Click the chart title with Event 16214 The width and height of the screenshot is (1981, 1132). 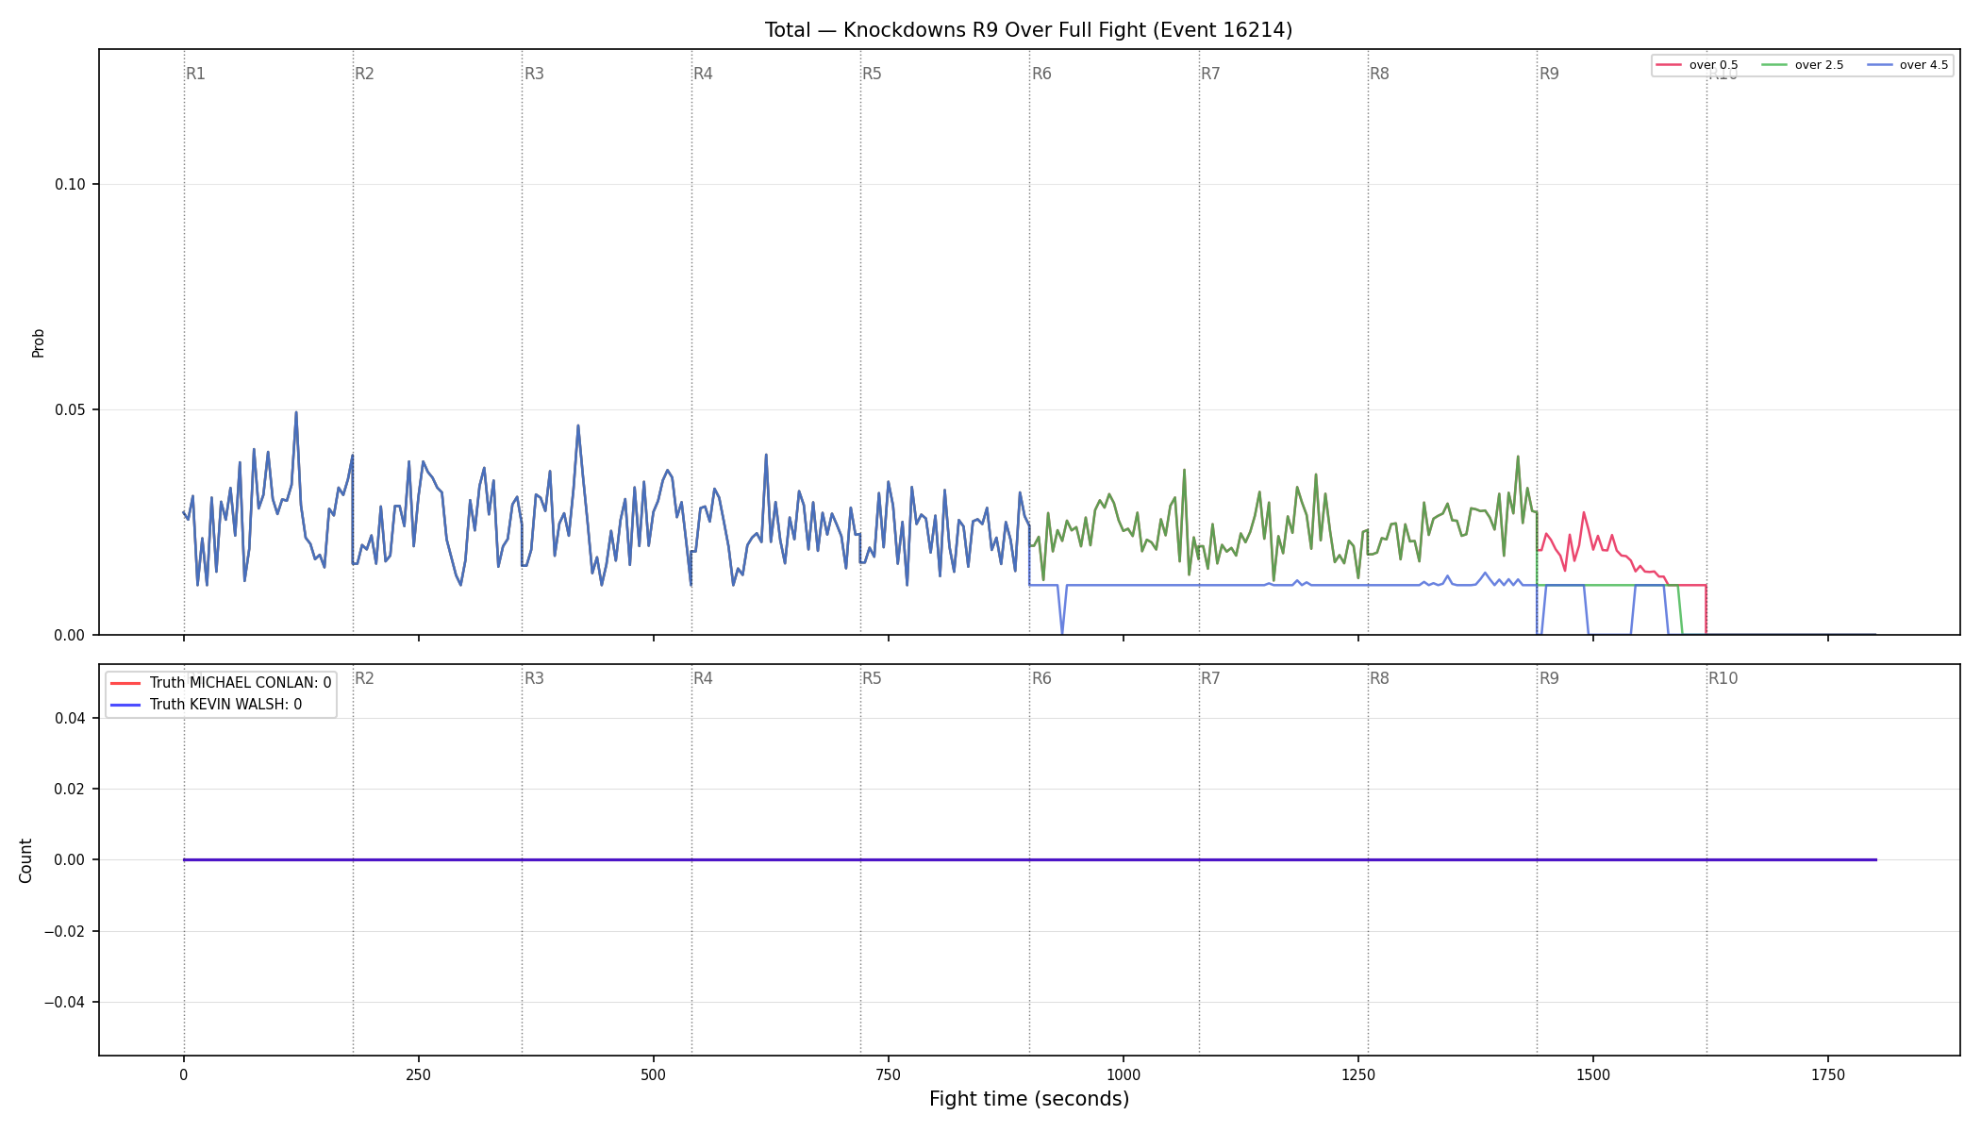pyautogui.click(x=1028, y=30)
